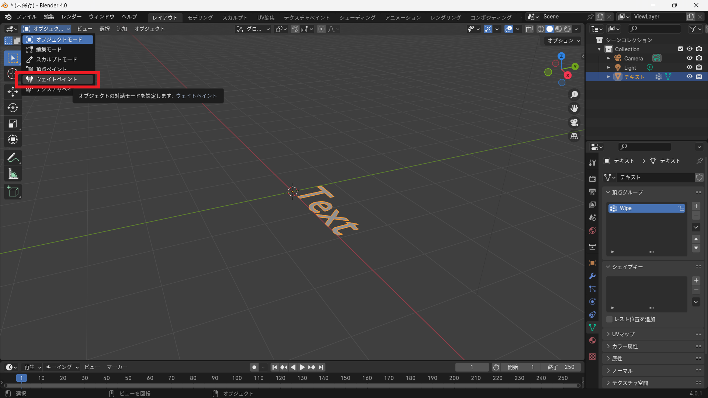708x398 pixels.
Task: Pick the Annotate pencil tool
Action: pyautogui.click(x=13, y=158)
